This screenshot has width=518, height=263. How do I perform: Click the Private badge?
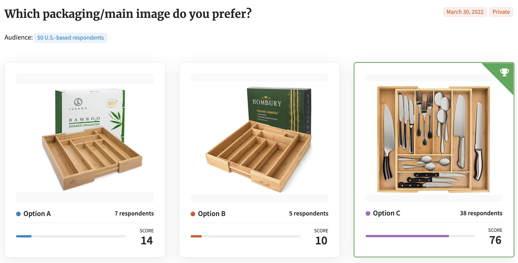pos(501,12)
